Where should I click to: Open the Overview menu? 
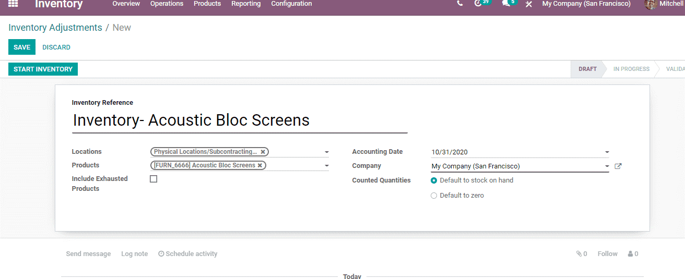[126, 4]
